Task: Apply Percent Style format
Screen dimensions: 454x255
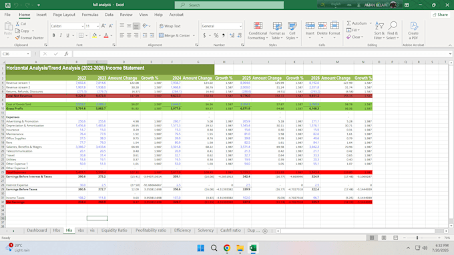Action: coord(216,35)
